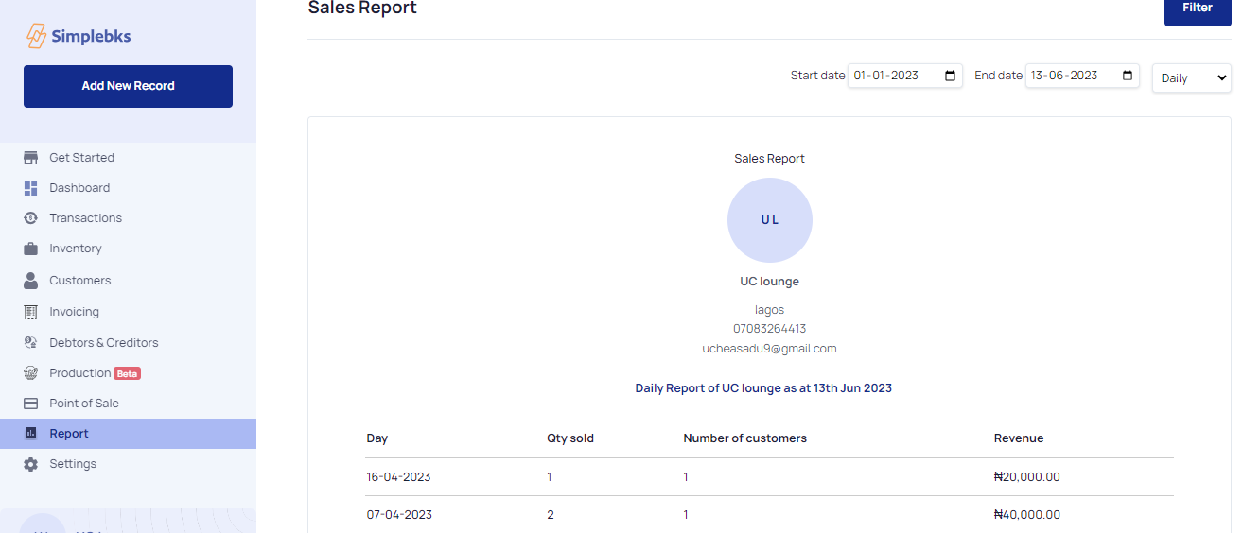Viewport: 1243px width, 533px height.
Task: Click the Get Started storefront icon
Action: click(x=31, y=158)
